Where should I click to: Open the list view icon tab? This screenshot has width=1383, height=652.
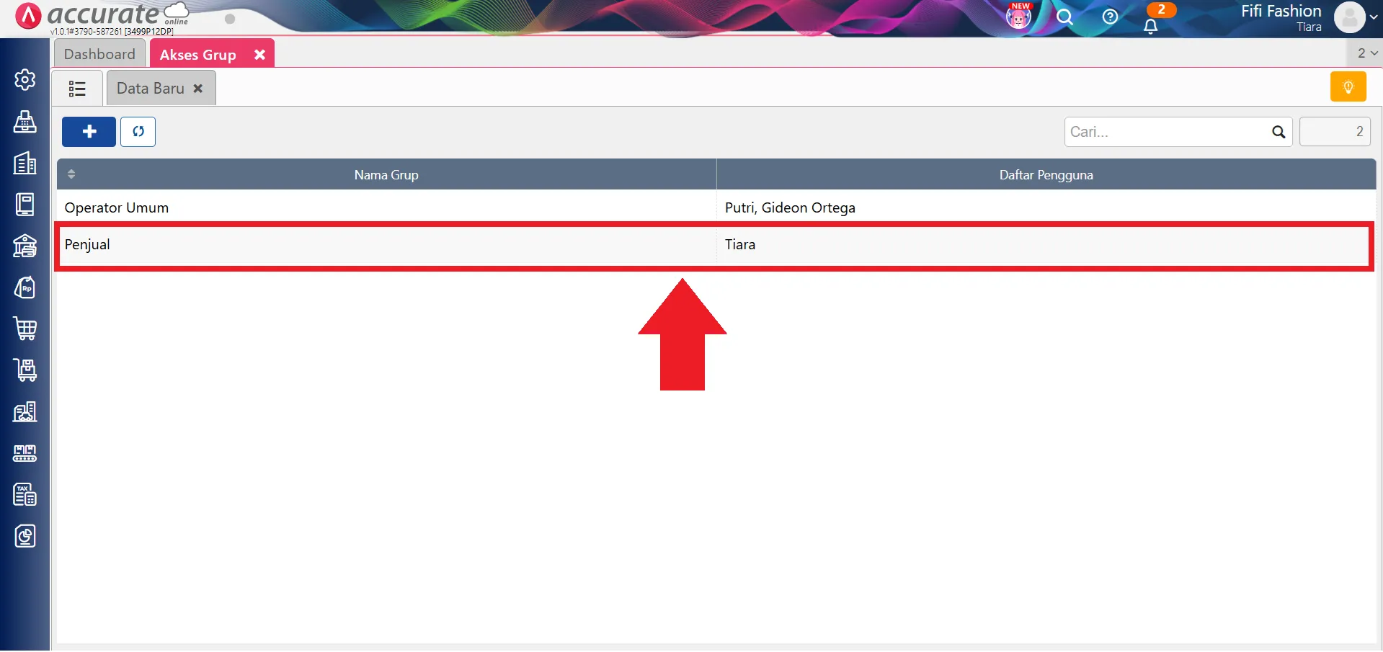tap(77, 89)
